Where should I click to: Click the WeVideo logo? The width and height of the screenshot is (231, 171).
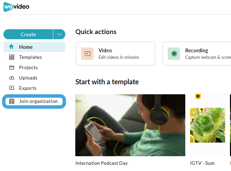coord(16,7)
